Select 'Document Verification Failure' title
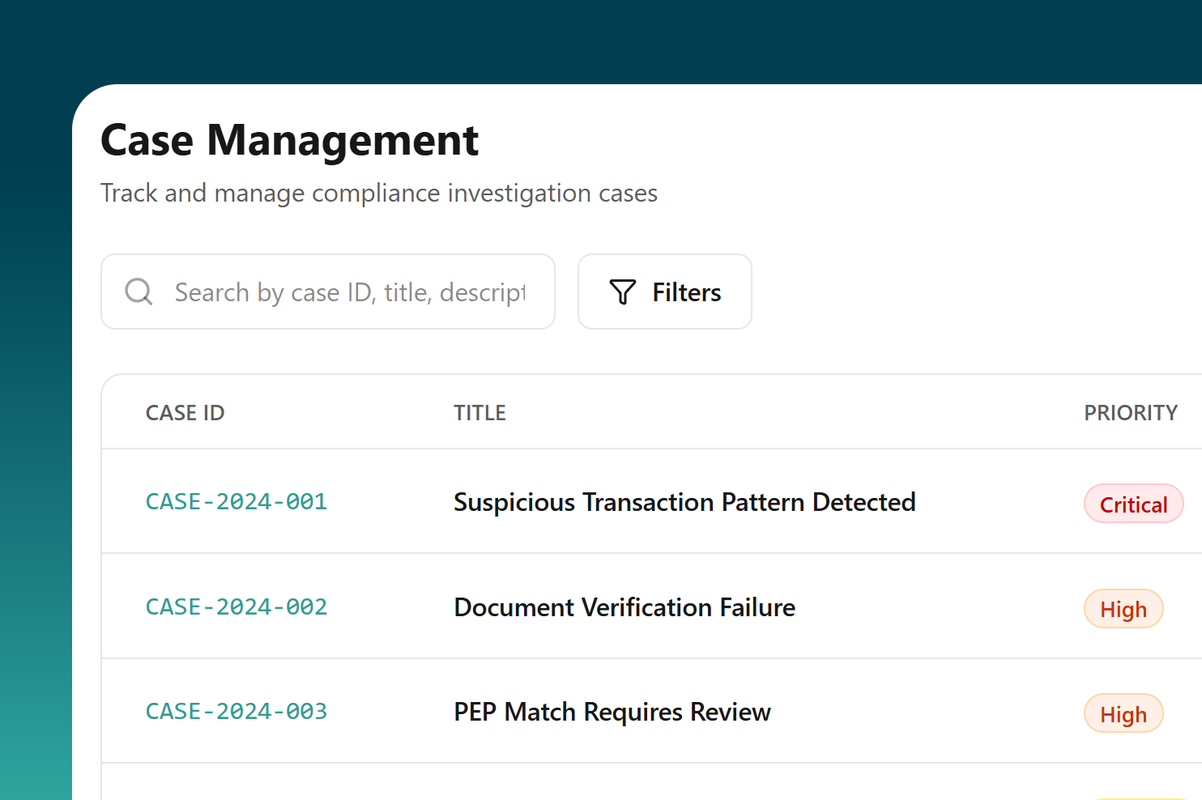Viewport: 1202px width, 800px height. [x=624, y=607]
